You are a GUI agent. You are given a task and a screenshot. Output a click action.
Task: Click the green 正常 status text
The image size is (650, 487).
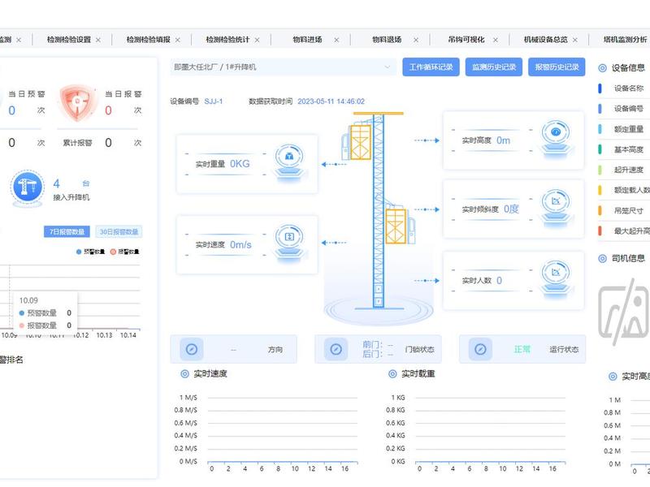(x=522, y=350)
